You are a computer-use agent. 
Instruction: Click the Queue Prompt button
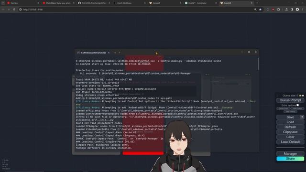(x=290, y=100)
